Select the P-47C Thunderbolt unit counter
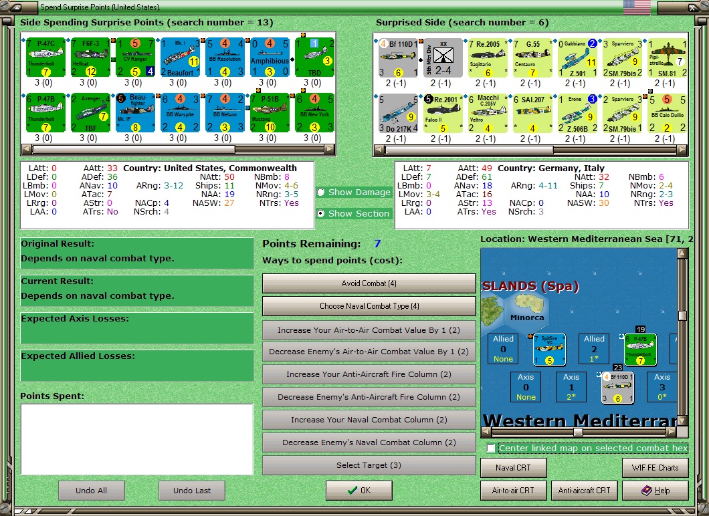This screenshot has width=709, height=516. click(45, 57)
